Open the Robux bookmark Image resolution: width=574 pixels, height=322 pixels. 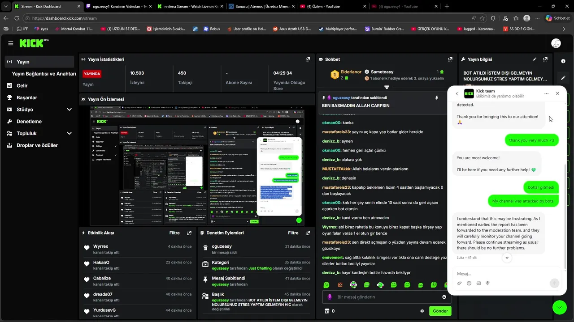(x=212, y=29)
